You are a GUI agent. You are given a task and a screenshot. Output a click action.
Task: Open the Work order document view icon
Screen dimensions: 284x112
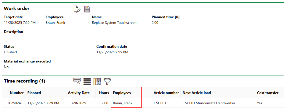(87, 9)
